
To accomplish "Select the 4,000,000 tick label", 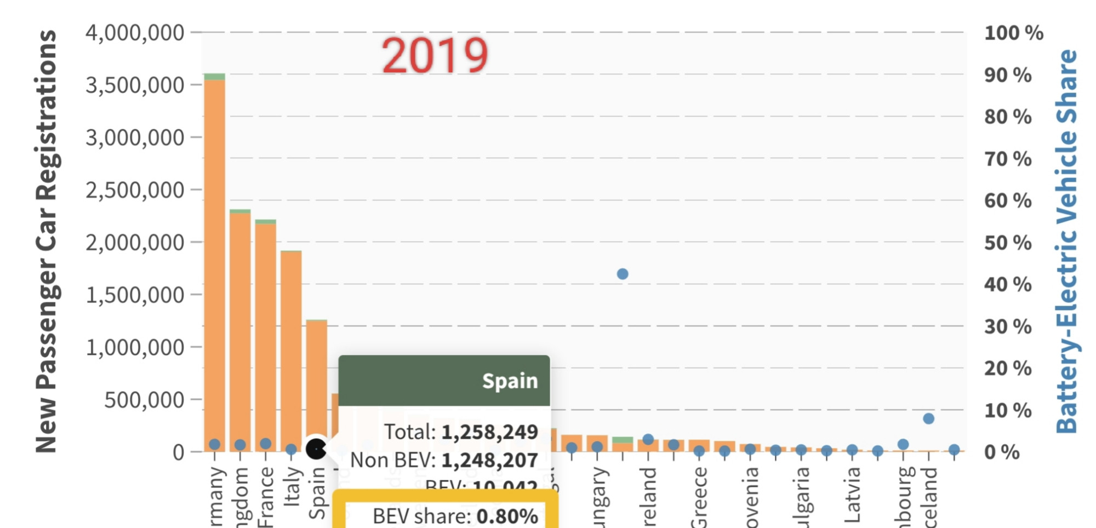I will (135, 33).
